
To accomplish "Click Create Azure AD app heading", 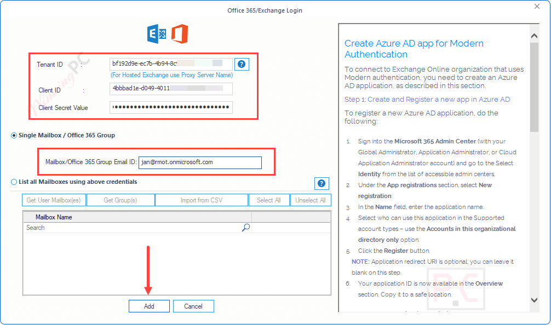I will coord(414,49).
